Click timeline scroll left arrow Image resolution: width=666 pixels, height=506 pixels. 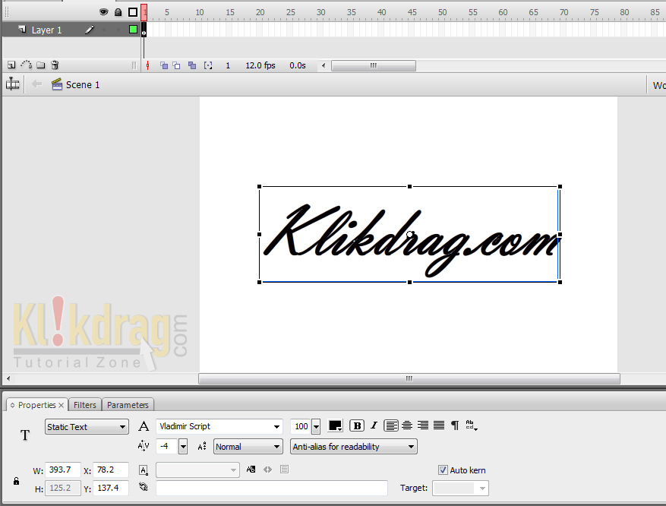tap(324, 65)
